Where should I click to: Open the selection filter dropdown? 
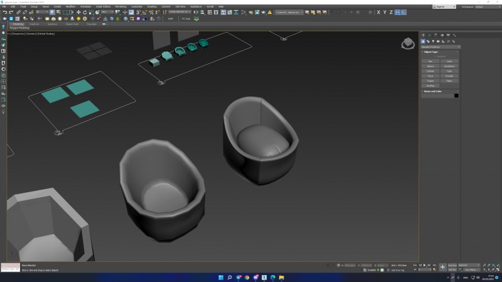pyautogui.click(x=42, y=12)
